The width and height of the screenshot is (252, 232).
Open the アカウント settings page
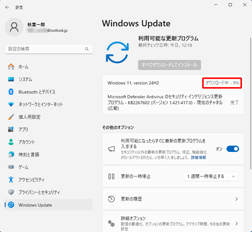pyautogui.click(x=49, y=142)
